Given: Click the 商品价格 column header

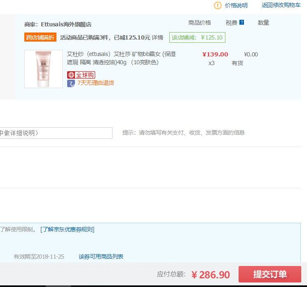Looking at the screenshot, I should point(199,23).
